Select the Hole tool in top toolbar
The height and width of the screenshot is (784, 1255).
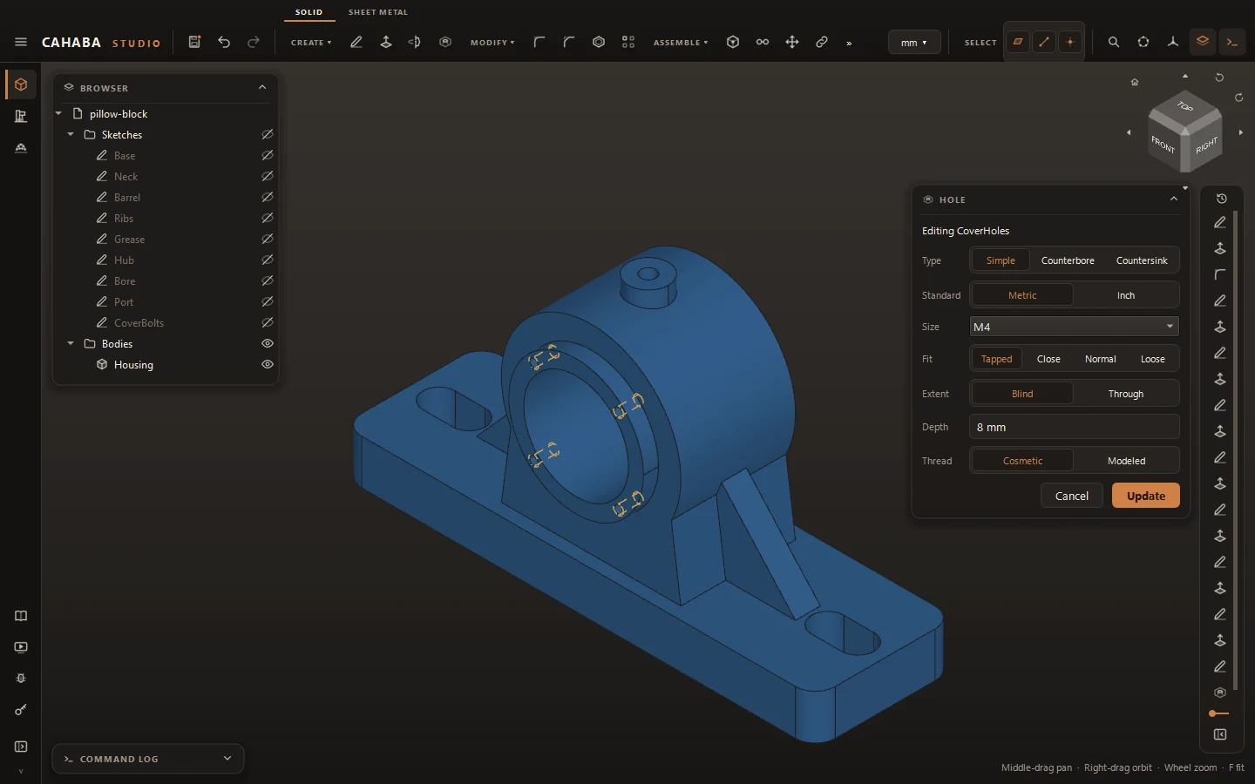(445, 42)
